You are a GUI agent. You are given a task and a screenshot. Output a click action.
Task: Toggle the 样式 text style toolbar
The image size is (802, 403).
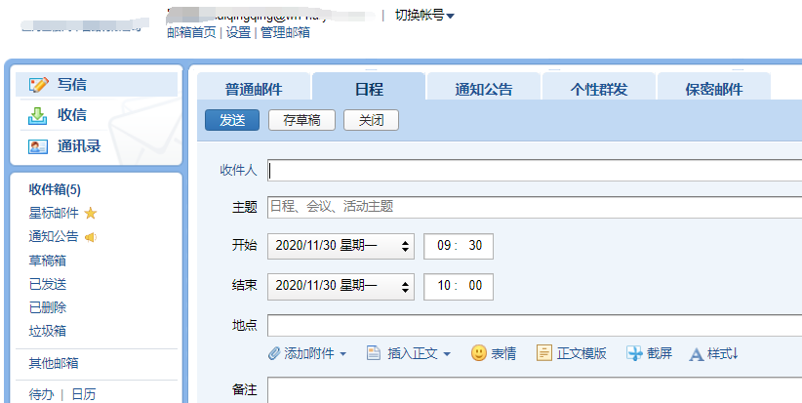pyautogui.click(x=713, y=353)
